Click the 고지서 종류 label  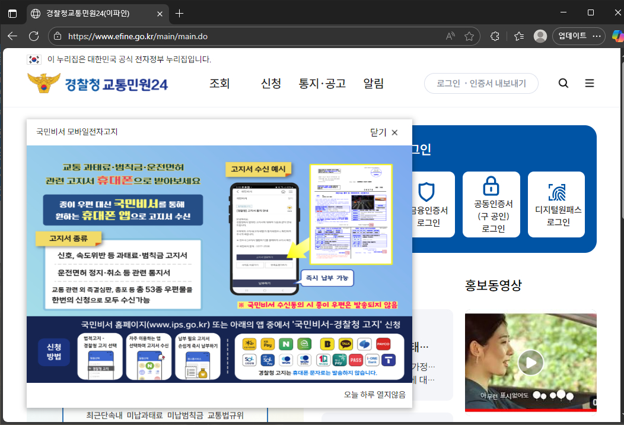(68, 238)
